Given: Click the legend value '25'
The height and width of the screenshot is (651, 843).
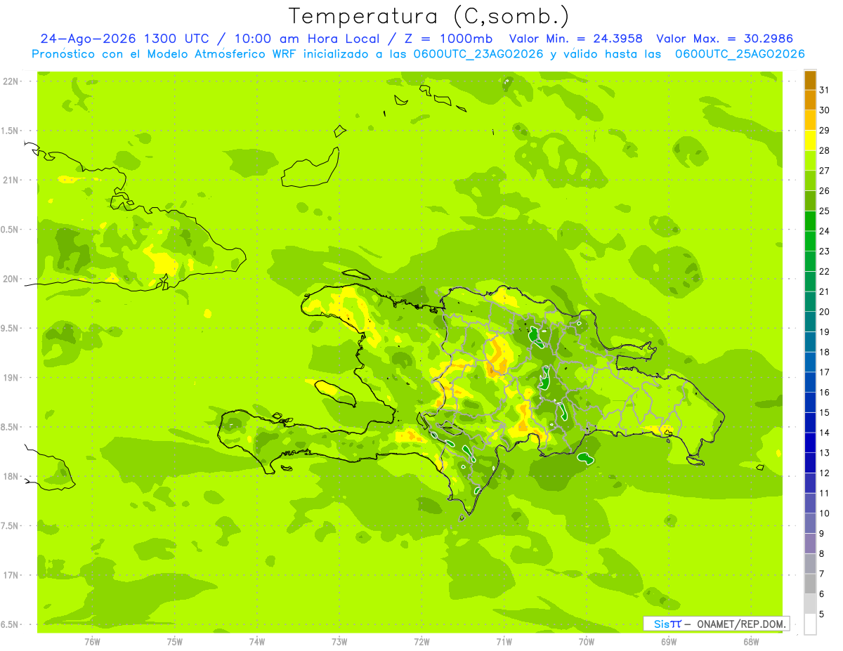Looking at the screenshot, I should pos(824,211).
